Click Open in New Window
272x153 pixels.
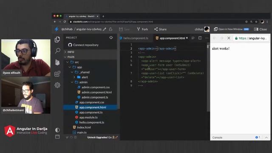click(x=231, y=29)
